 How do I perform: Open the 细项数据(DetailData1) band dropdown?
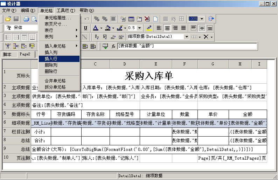pyautogui.click(x=186, y=37)
